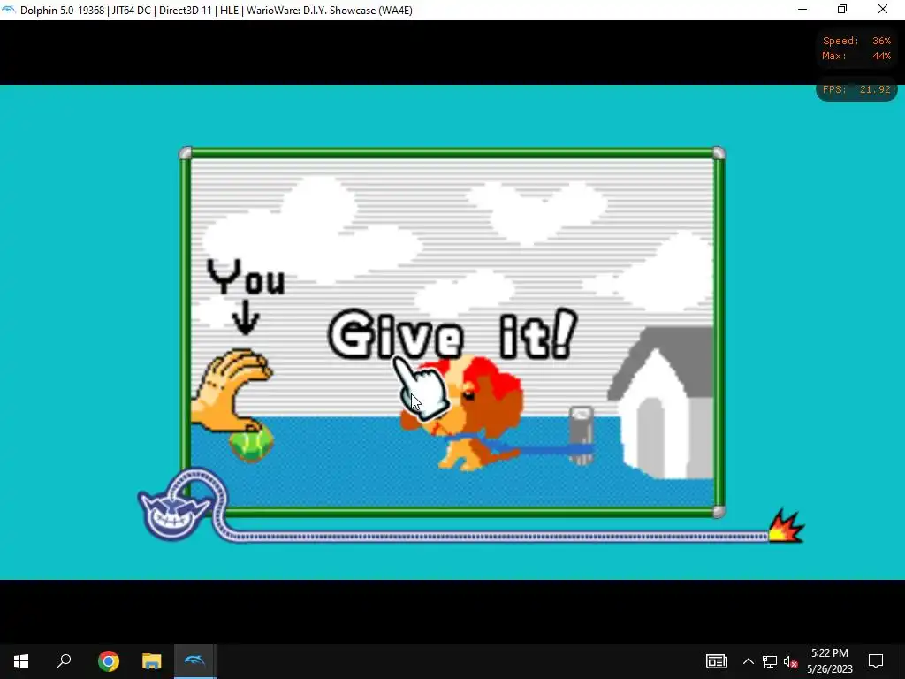Restore down the Dolphin window

click(x=842, y=10)
